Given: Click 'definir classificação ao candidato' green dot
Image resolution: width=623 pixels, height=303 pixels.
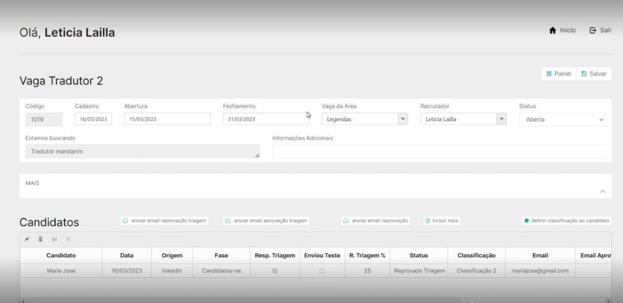Looking at the screenshot, I should pos(526,220).
